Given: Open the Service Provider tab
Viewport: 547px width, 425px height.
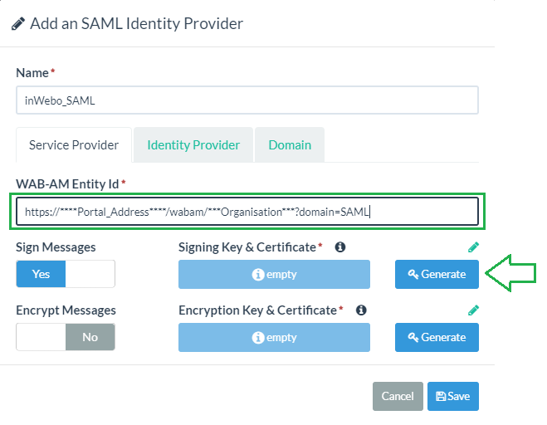Looking at the screenshot, I should click(74, 145).
